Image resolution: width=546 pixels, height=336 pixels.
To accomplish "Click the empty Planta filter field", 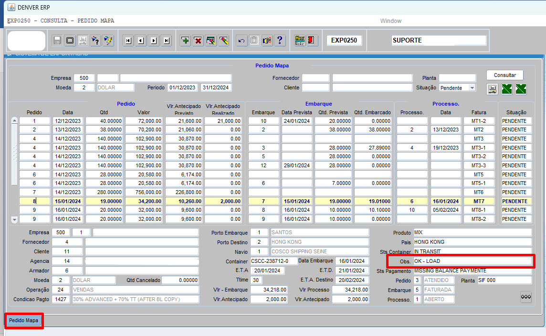I will click(457, 78).
